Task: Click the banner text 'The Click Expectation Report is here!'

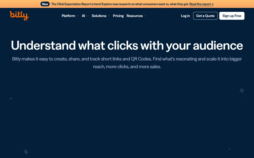Action: click(76, 4)
